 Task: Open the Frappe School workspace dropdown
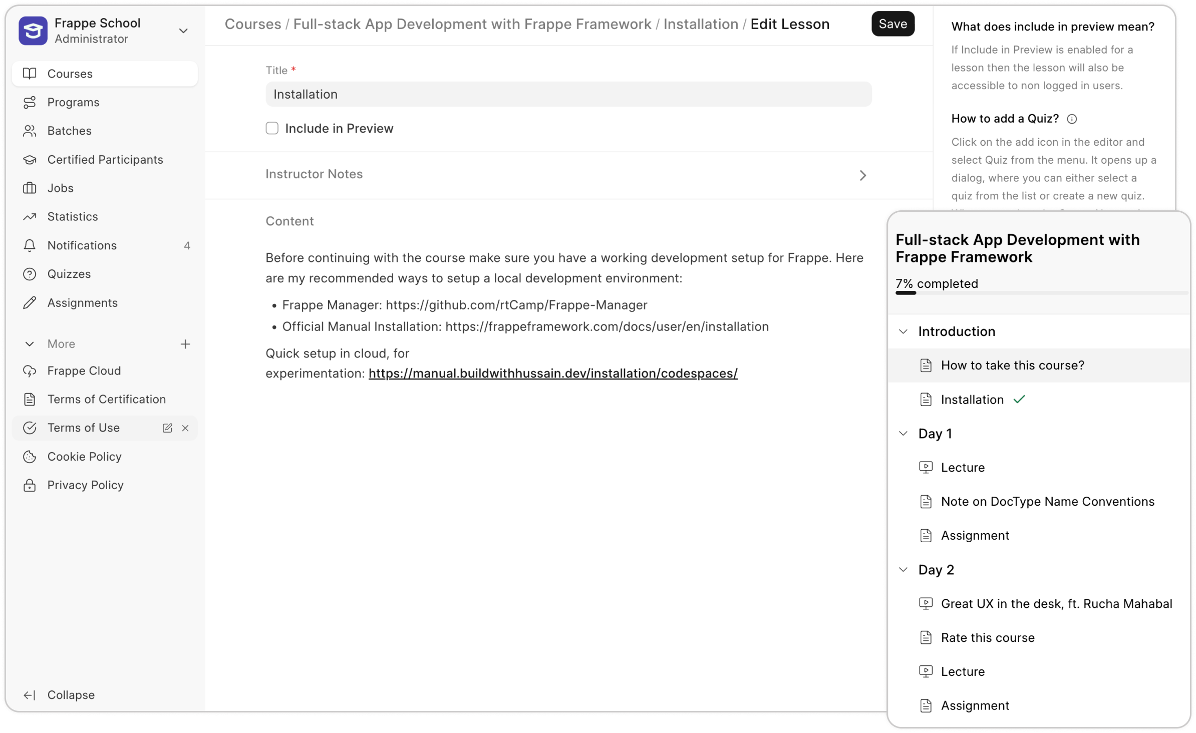pos(183,31)
